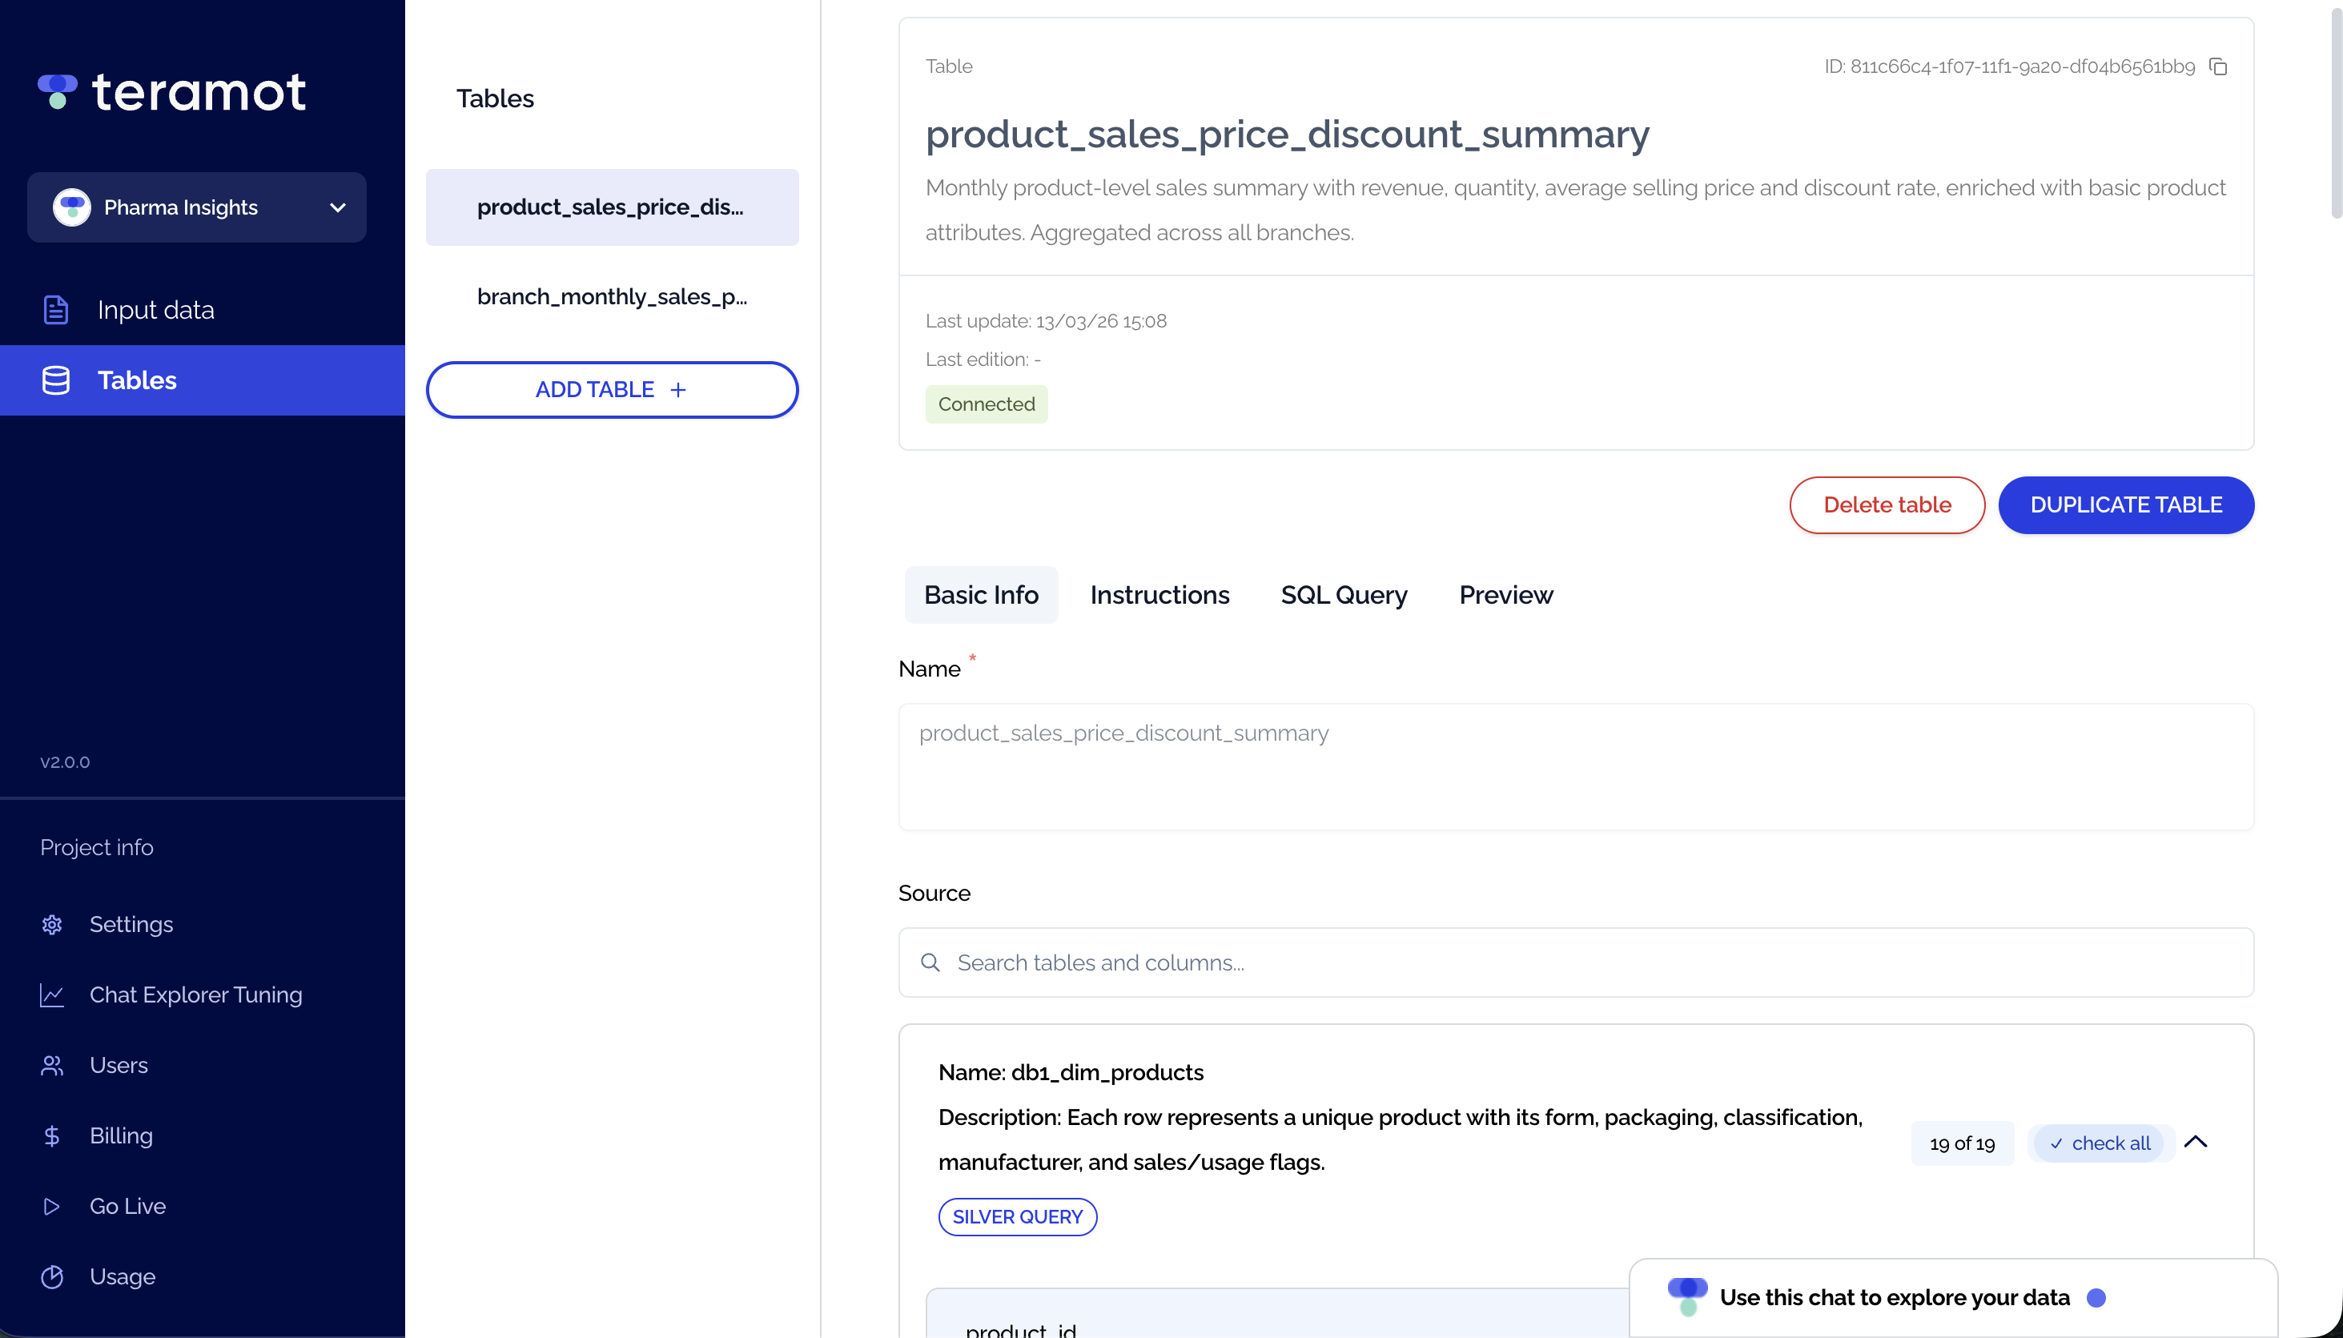Focus the Search tables and columns field
The height and width of the screenshot is (1338, 2343).
(x=1575, y=962)
